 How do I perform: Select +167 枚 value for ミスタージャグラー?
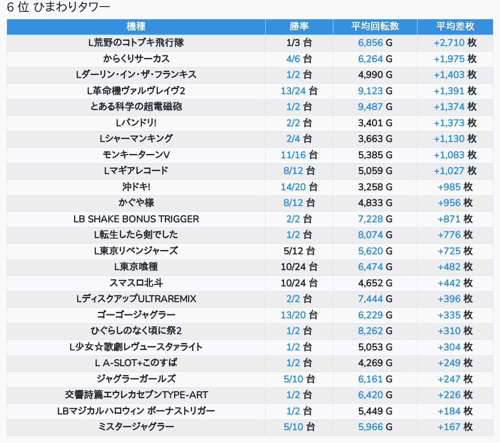pos(455,427)
